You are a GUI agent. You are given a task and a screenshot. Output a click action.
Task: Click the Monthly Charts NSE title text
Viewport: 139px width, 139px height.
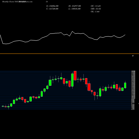[x=10, y=2]
